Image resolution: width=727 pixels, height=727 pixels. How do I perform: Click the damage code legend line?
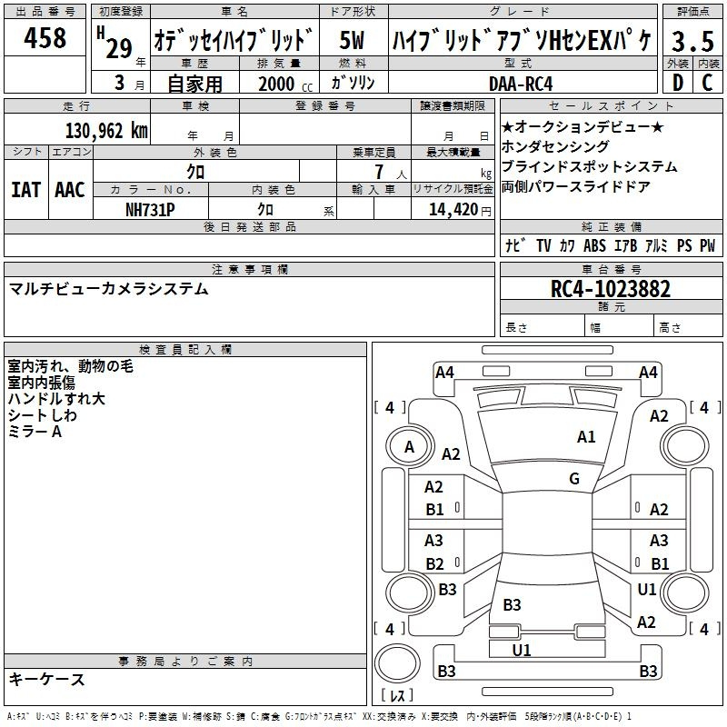pos(319,717)
